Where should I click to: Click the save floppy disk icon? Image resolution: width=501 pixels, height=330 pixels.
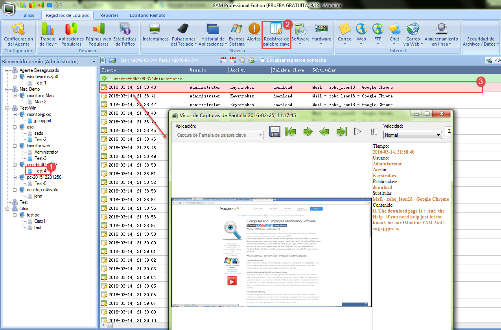(x=274, y=132)
